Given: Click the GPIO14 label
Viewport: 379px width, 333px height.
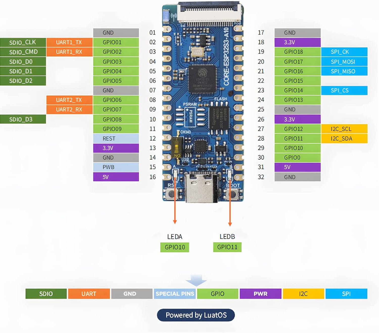Looking at the screenshot, I should (x=298, y=91).
